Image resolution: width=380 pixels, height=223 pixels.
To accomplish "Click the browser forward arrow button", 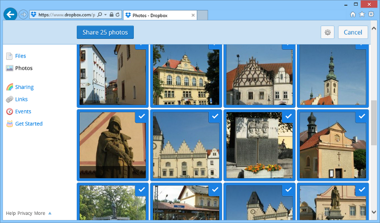I will (23, 15).
